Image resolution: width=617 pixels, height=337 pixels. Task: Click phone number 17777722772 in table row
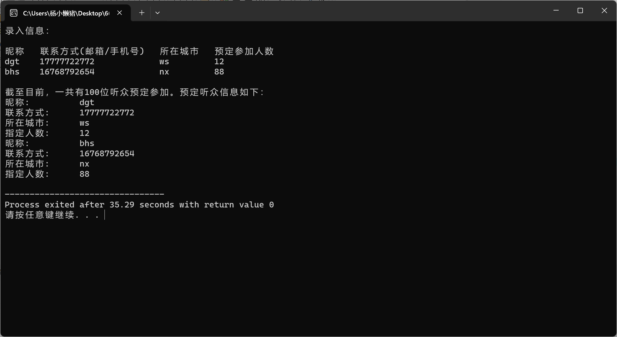(67, 62)
